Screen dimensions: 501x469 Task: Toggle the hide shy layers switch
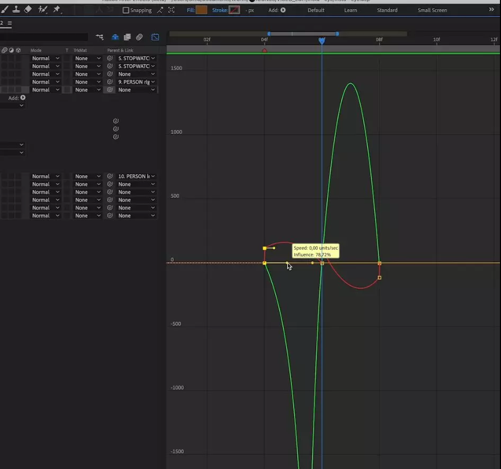pyautogui.click(x=115, y=37)
